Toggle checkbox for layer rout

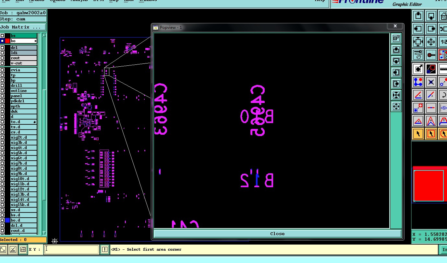click(x=2, y=58)
